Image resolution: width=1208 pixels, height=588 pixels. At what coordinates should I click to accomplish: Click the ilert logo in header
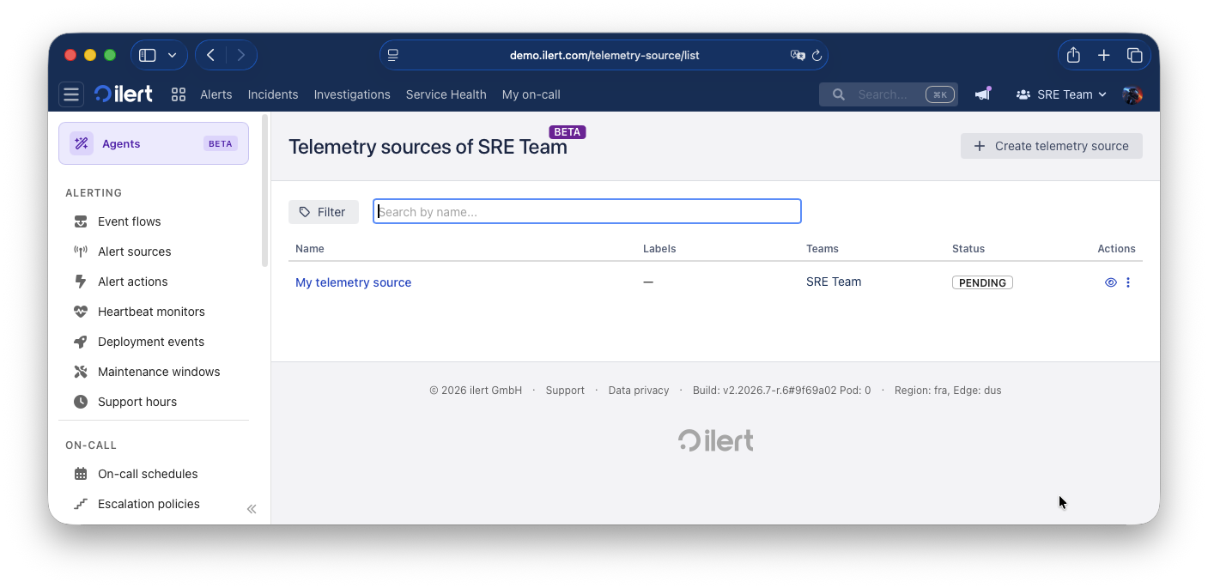124,94
